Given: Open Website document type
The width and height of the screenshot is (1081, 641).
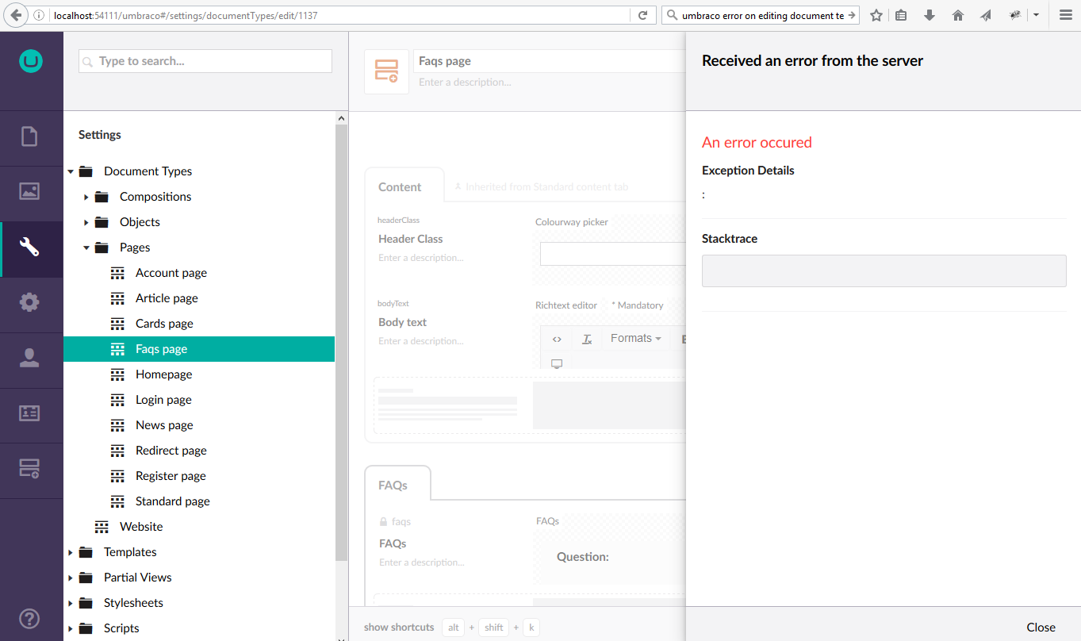Looking at the screenshot, I should [141, 527].
